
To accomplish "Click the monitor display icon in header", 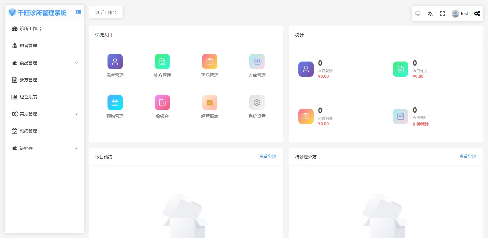I will tap(418, 14).
